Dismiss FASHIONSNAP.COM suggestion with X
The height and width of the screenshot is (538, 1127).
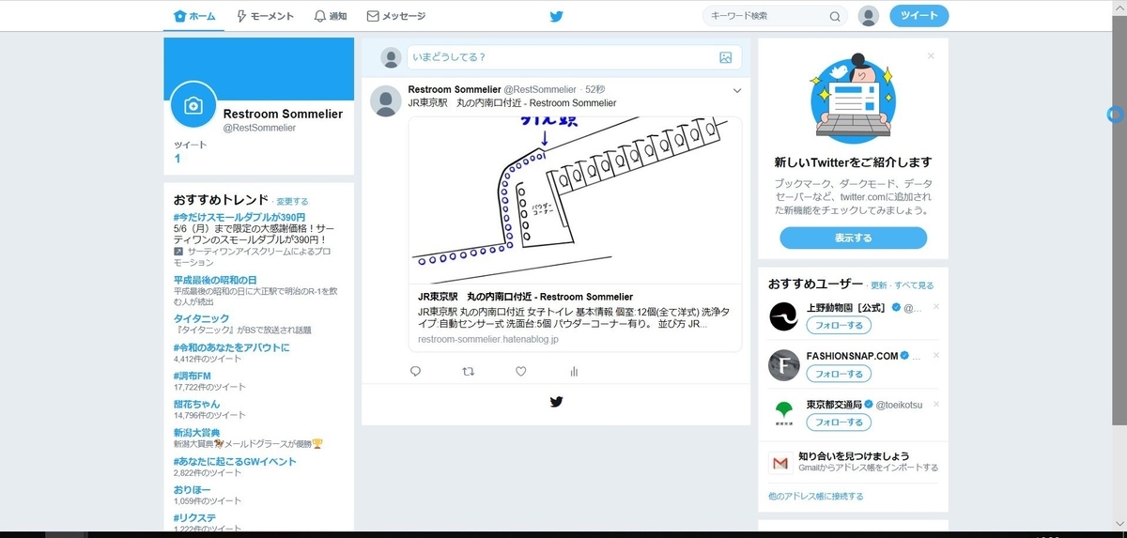pos(936,356)
